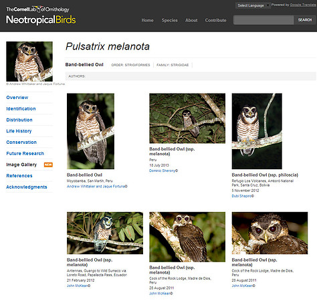Click Andrew Whittaker and Jaque Fortuna credit link
The image size is (317, 301).
coord(97,187)
